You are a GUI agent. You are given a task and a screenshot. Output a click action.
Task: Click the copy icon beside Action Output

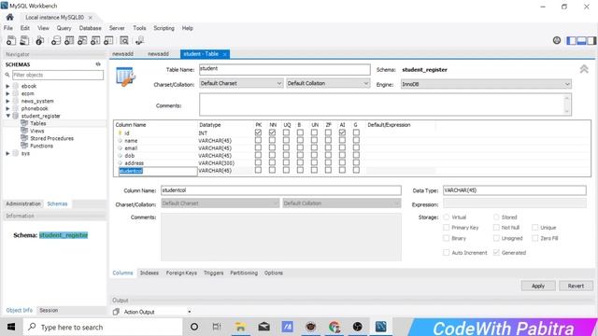pyautogui.click(x=116, y=312)
